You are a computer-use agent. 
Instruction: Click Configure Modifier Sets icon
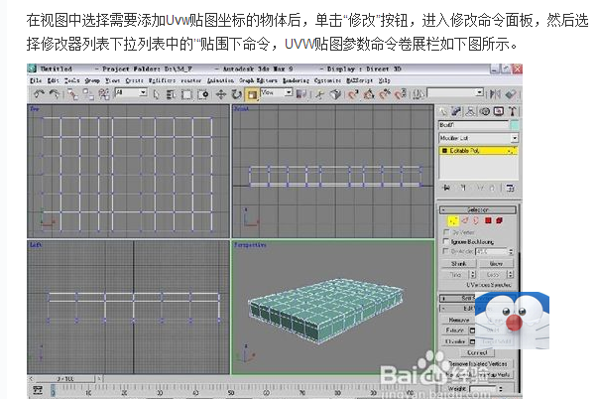[510, 188]
